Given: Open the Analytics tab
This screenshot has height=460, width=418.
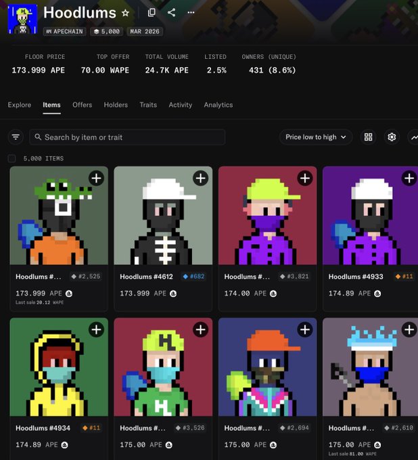Looking at the screenshot, I should click(x=218, y=105).
